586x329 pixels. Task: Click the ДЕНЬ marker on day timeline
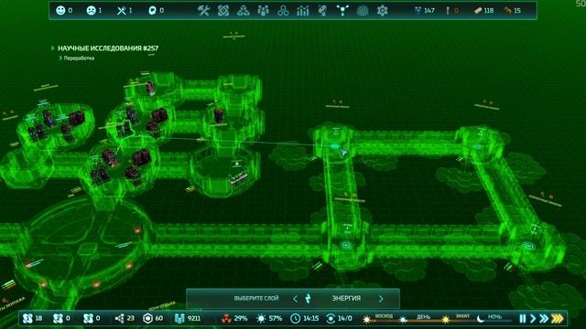(x=403, y=319)
